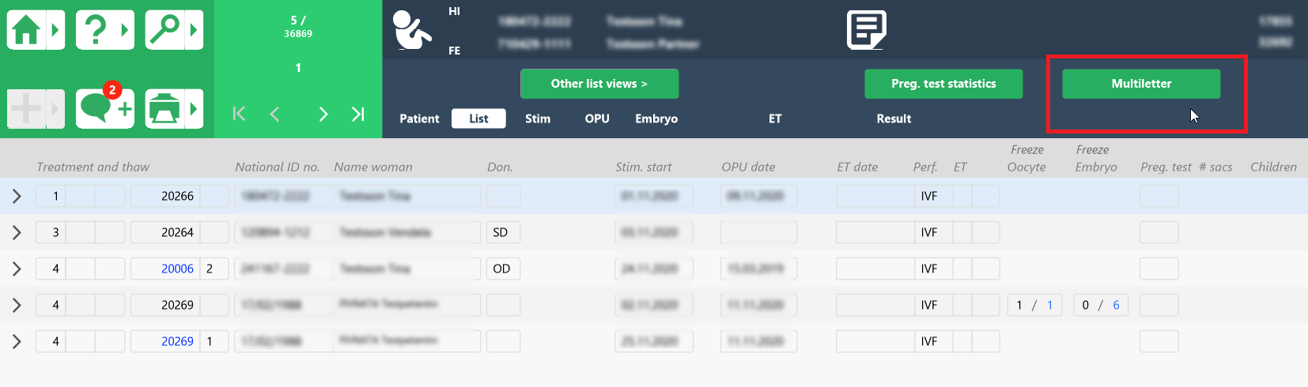Switch to the Stim tab
This screenshot has width=1308, height=387.
[537, 118]
